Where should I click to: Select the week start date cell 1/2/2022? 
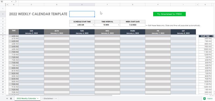(x=132, y=25)
